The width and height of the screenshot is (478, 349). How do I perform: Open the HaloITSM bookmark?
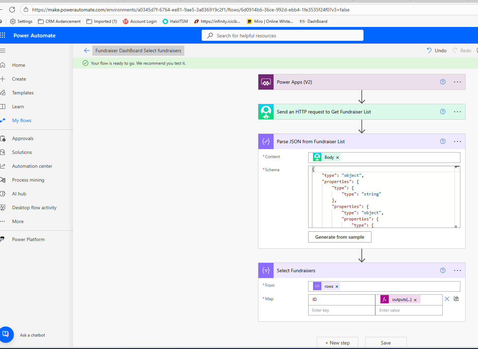175,21
